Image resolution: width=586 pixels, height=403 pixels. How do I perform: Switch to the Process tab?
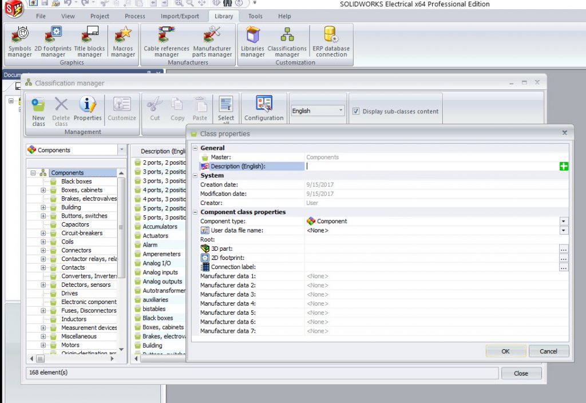[135, 17]
